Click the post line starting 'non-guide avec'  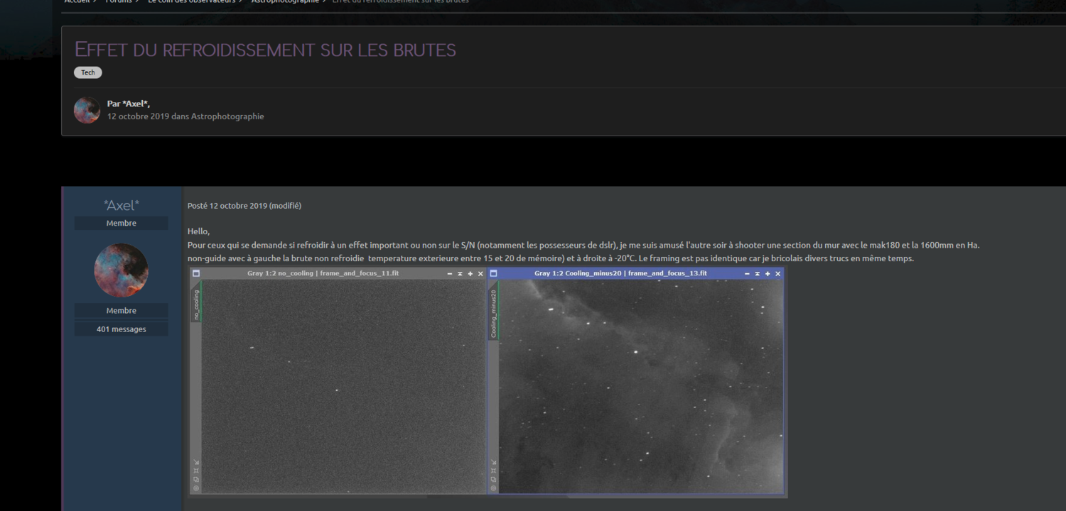click(551, 258)
